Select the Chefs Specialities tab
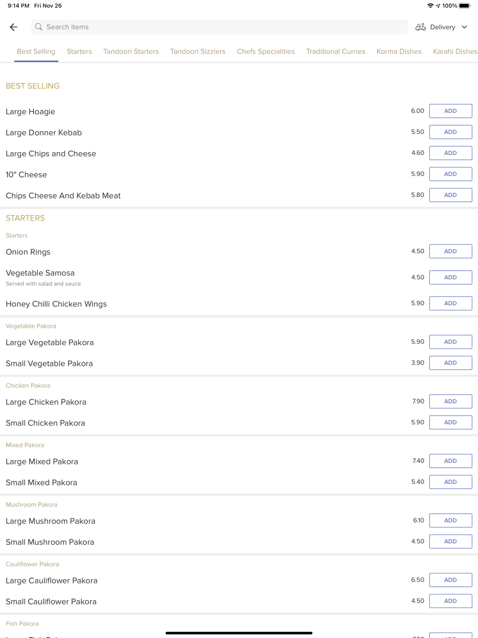This screenshot has height=638, width=478. 266,52
